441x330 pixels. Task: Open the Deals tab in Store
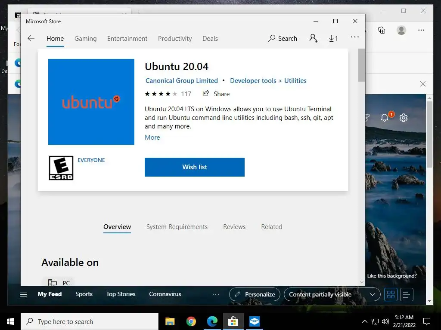210,38
